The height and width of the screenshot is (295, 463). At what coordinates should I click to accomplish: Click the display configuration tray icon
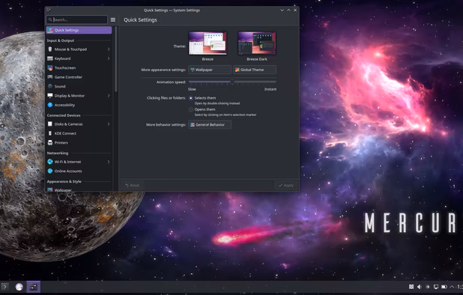[x=436, y=287]
